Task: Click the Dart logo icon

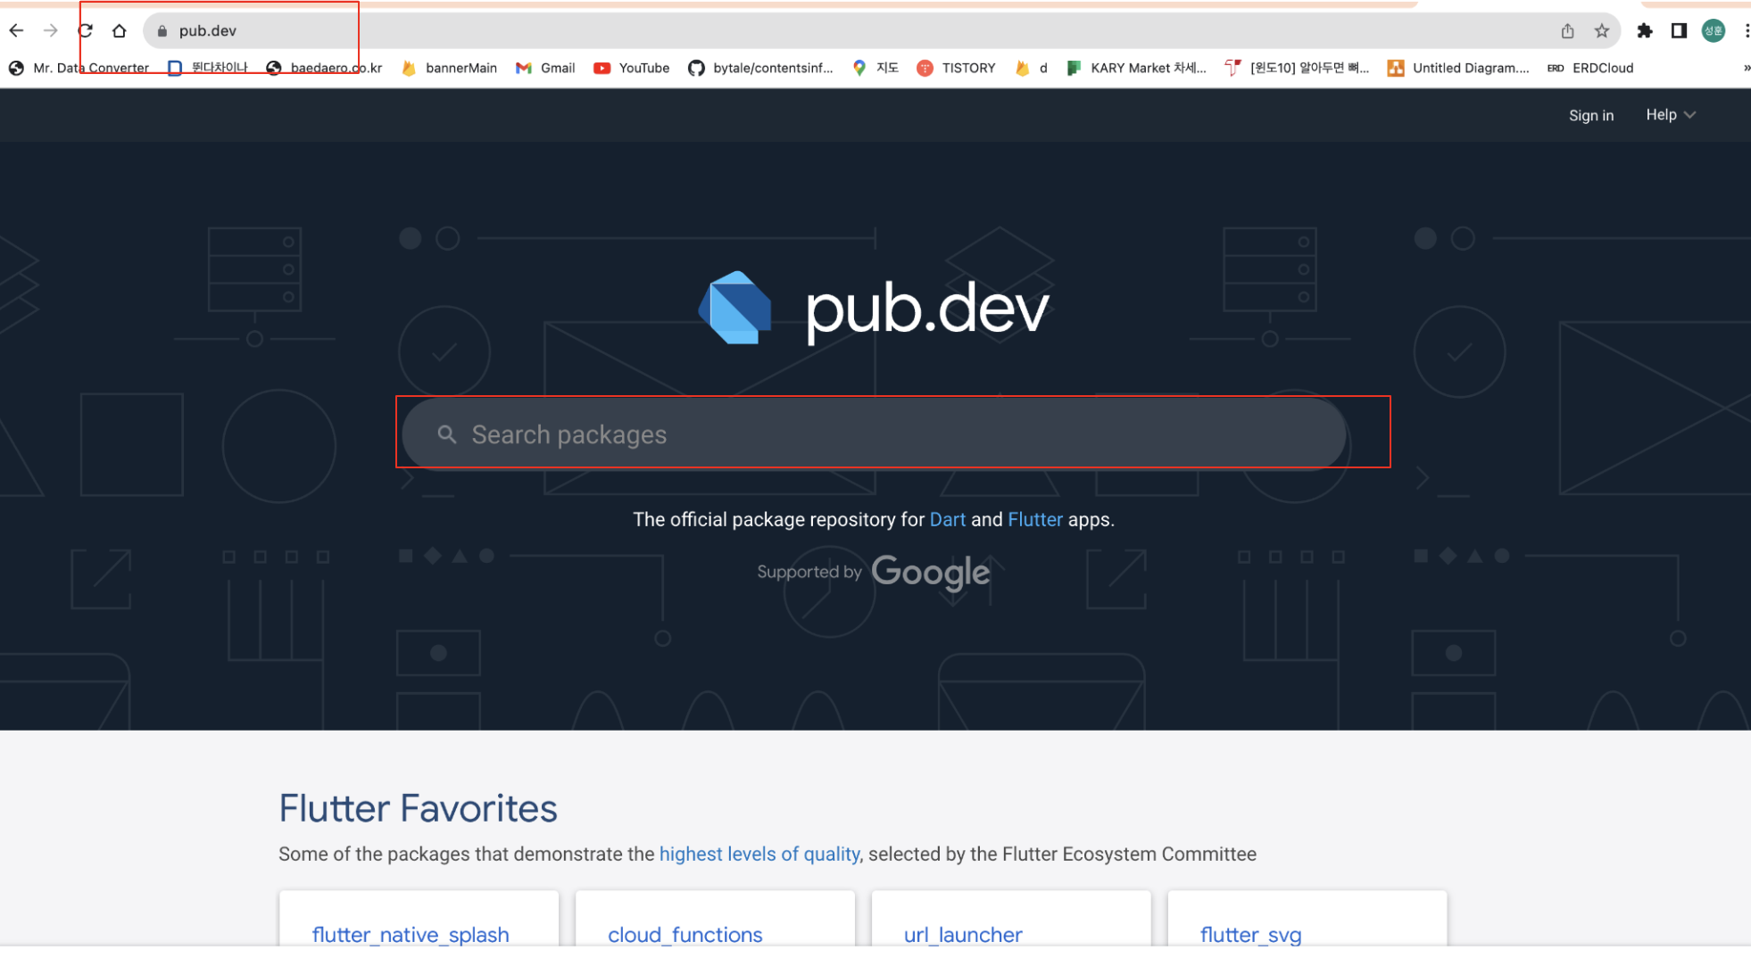Action: pyautogui.click(x=734, y=308)
